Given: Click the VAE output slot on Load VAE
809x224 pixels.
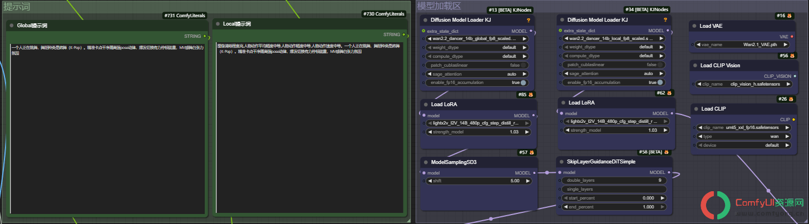Looking at the screenshot, I should [793, 37].
